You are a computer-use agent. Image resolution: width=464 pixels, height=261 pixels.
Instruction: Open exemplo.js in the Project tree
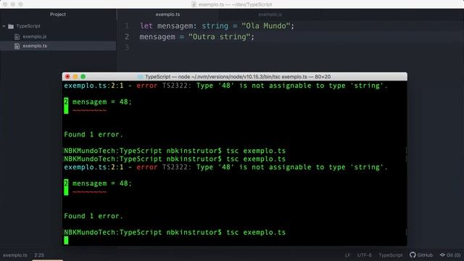tap(34, 37)
